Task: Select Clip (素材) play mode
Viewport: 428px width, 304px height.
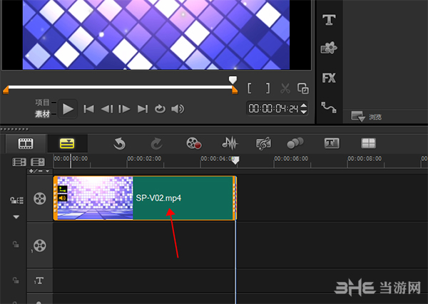Action: click(x=42, y=114)
